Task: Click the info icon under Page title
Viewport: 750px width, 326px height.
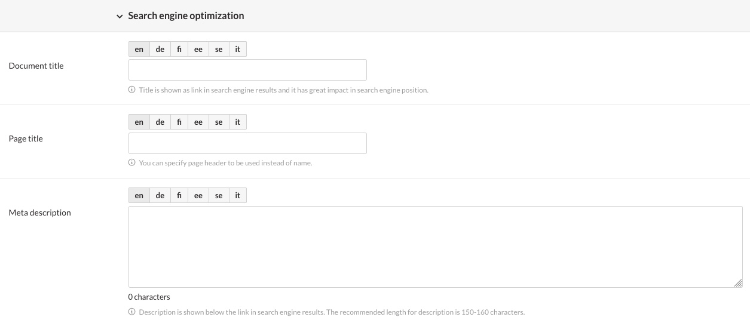Action: (132, 163)
